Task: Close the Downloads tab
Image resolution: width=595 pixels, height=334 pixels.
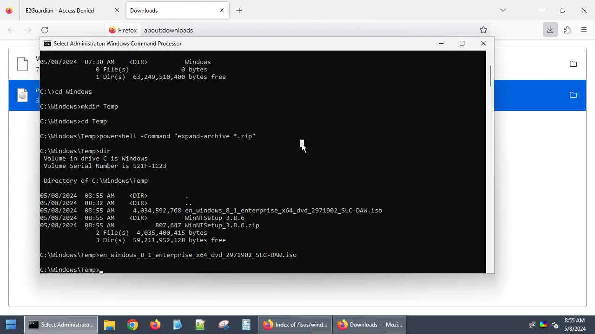Action: pos(222,10)
